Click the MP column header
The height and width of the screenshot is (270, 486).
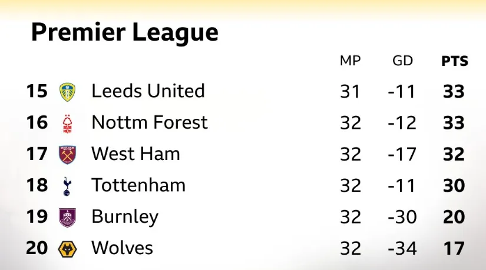(350, 61)
